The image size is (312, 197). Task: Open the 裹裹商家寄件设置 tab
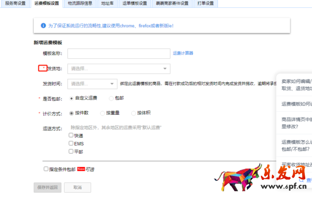(x=172, y=4)
